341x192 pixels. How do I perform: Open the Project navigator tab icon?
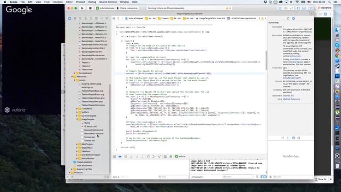(x=70, y=19)
